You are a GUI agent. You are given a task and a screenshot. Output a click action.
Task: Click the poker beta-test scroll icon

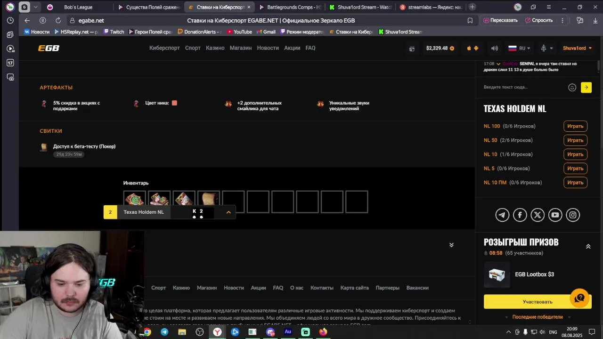click(44, 147)
